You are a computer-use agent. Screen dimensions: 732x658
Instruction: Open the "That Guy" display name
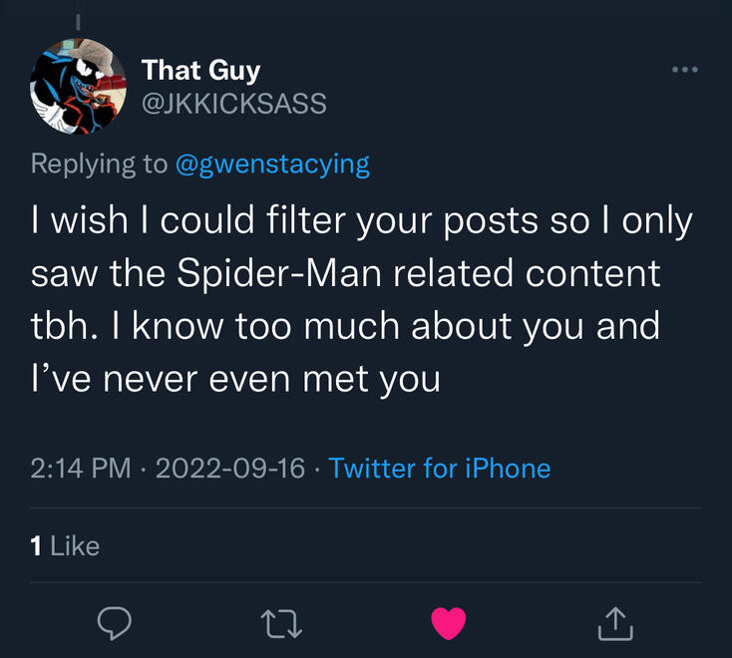[200, 70]
